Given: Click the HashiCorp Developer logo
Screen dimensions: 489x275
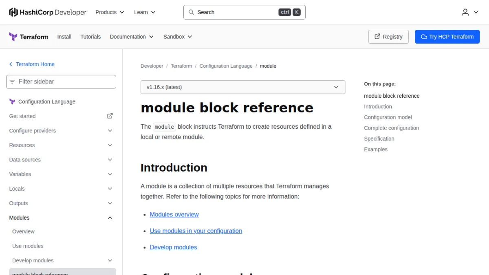Looking at the screenshot, I should coord(48,12).
